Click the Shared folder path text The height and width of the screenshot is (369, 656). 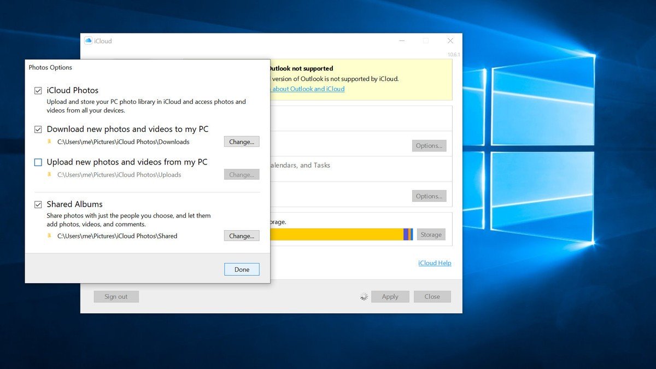[117, 236]
